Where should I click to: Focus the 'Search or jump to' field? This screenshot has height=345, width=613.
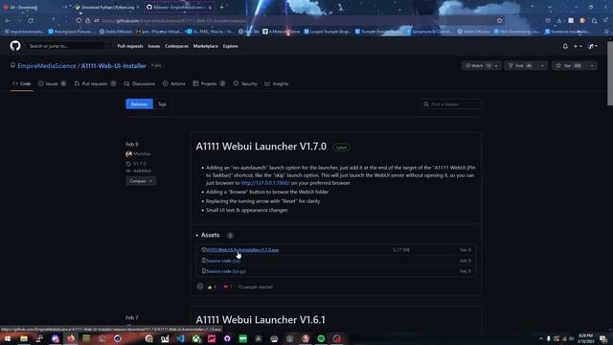[x=66, y=46]
